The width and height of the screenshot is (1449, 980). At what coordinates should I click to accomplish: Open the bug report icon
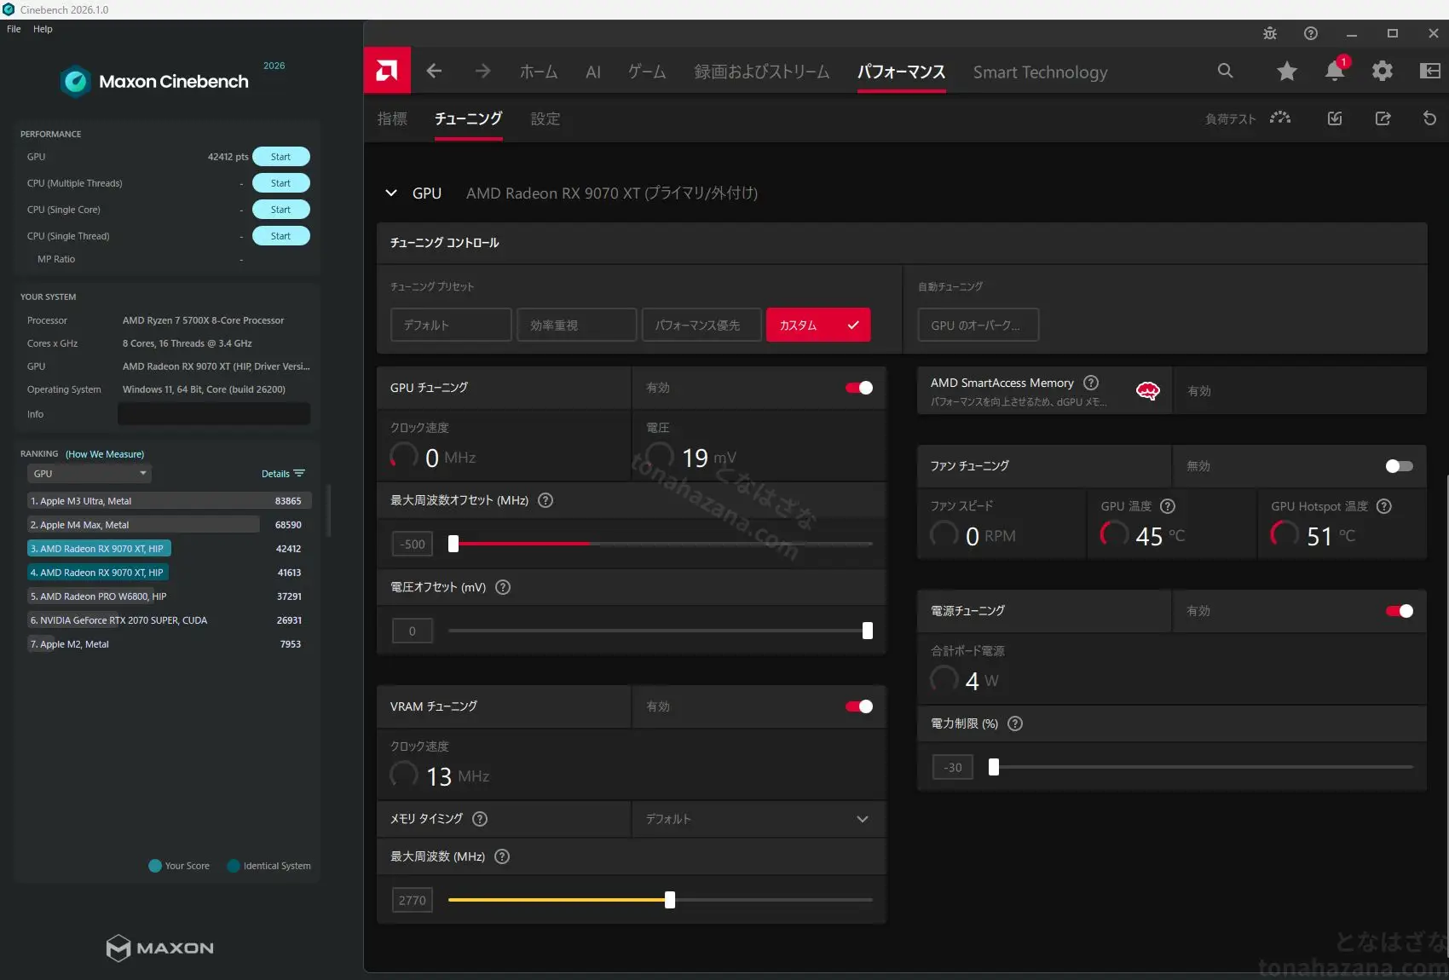point(1270,33)
